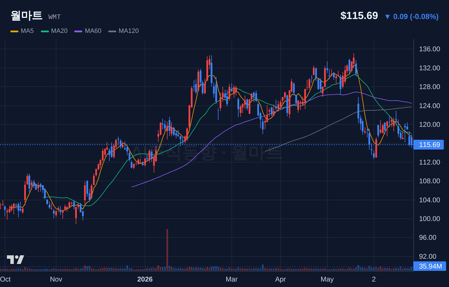Viewport: 449px width, 287px height.
Task: Select the MA60 legend label
Action: click(x=93, y=31)
